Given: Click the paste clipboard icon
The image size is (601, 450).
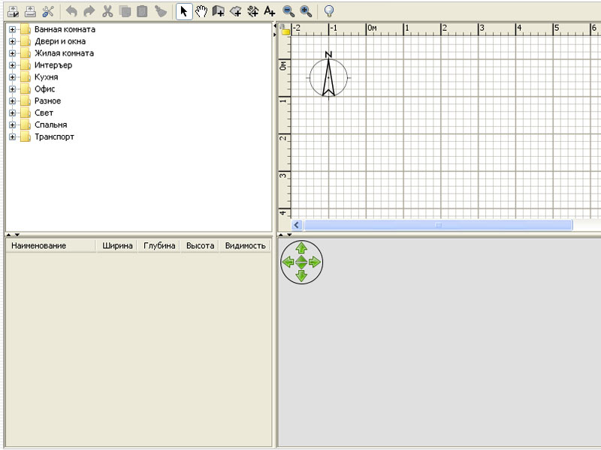Looking at the screenshot, I should pyautogui.click(x=142, y=11).
